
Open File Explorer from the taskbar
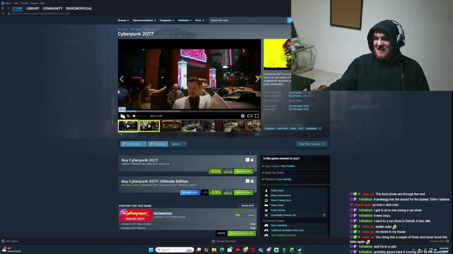(x=214, y=250)
